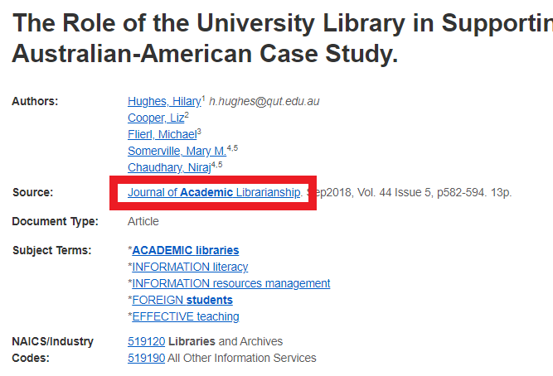The height and width of the screenshot is (376, 553).
Task: Click the ACADEMIC libraries subject term
Action: tap(186, 250)
